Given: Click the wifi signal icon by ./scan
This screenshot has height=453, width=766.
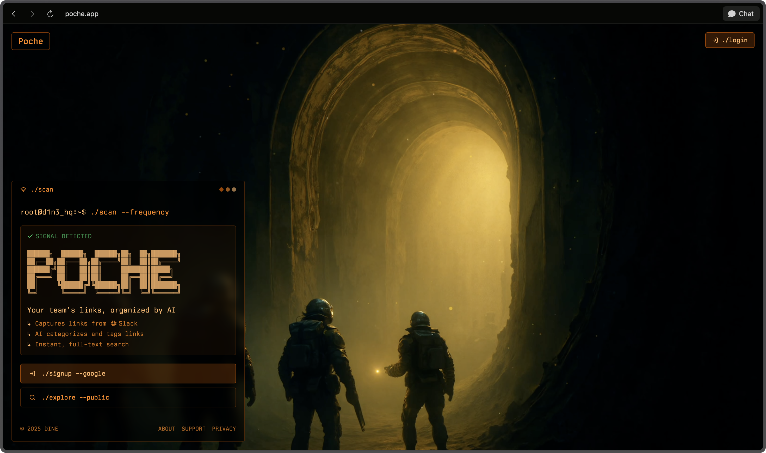Looking at the screenshot, I should pos(23,189).
